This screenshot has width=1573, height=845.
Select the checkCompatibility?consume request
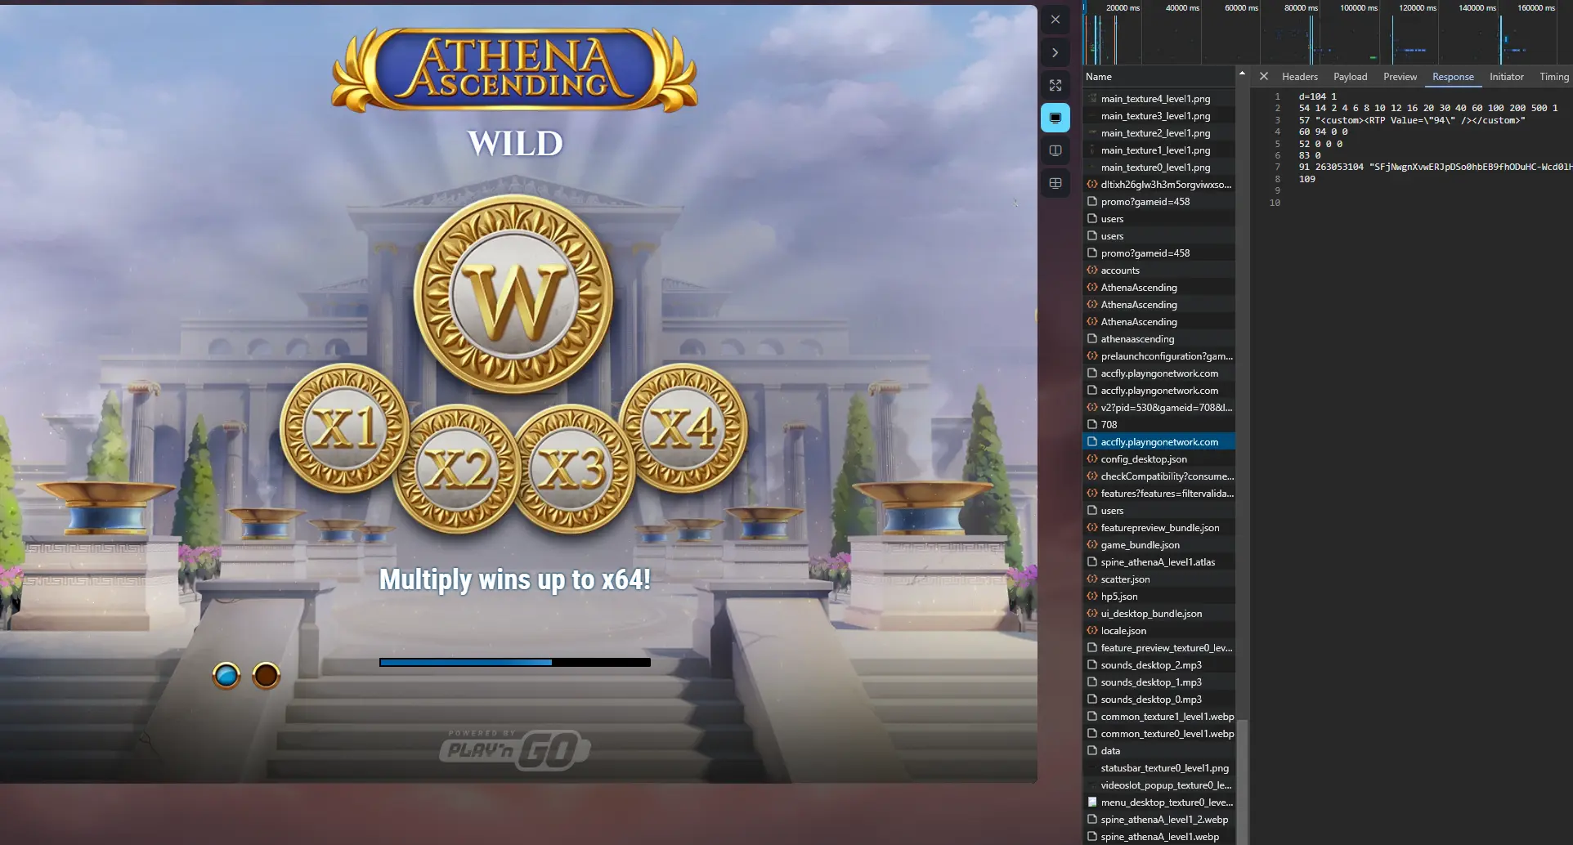pos(1158,476)
